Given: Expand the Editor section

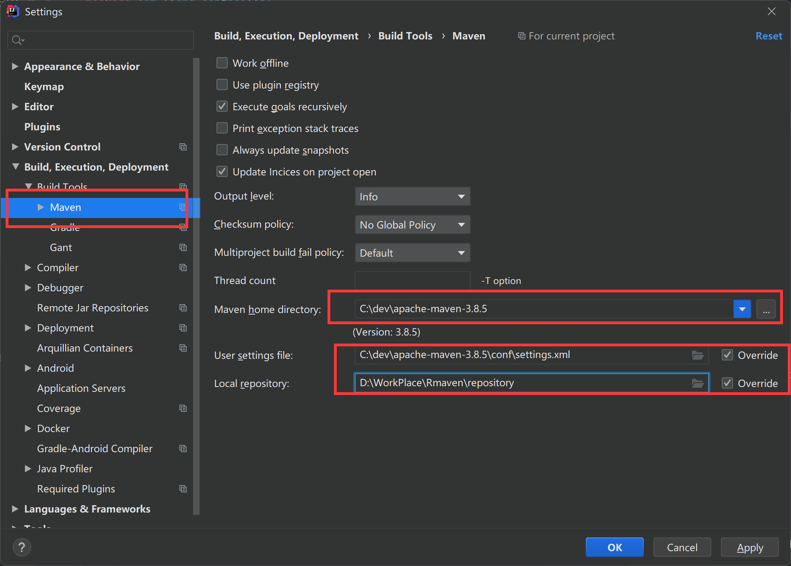Looking at the screenshot, I should 15,107.
